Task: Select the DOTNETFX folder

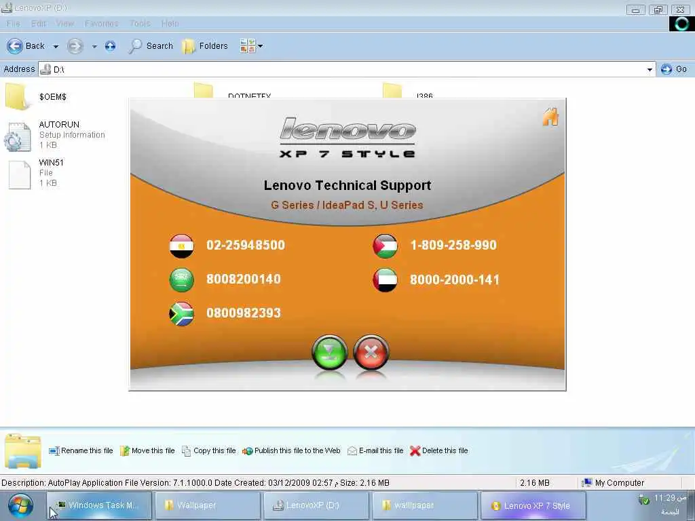Action: click(x=233, y=92)
